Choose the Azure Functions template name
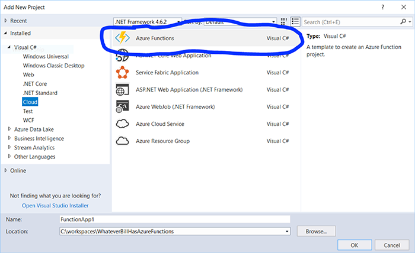 click(x=155, y=38)
